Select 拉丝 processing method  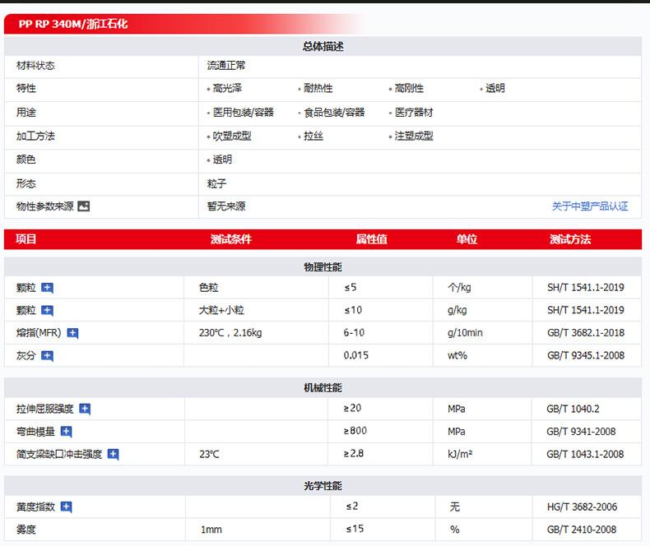click(x=313, y=136)
